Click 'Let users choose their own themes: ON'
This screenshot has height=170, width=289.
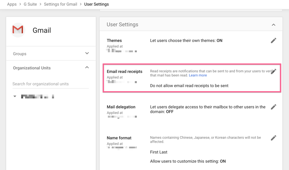point(186,40)
